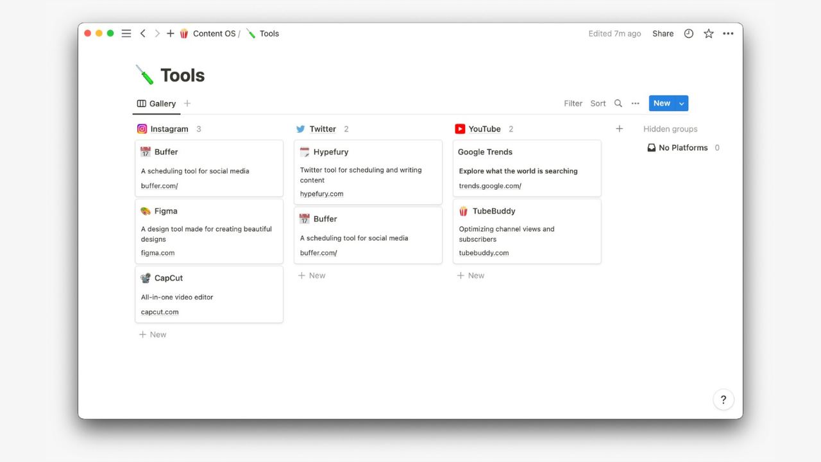
Task: Click the popcorn icon in breadcrumb
Action: pos(184,33)
